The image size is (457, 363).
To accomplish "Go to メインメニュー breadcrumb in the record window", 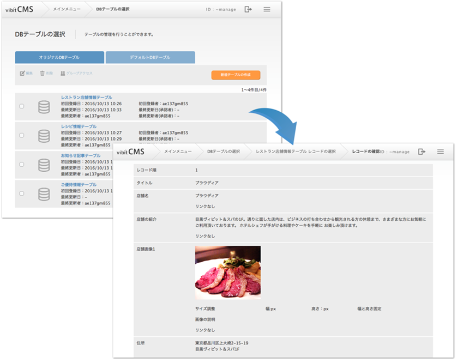I will coord(178,152).
